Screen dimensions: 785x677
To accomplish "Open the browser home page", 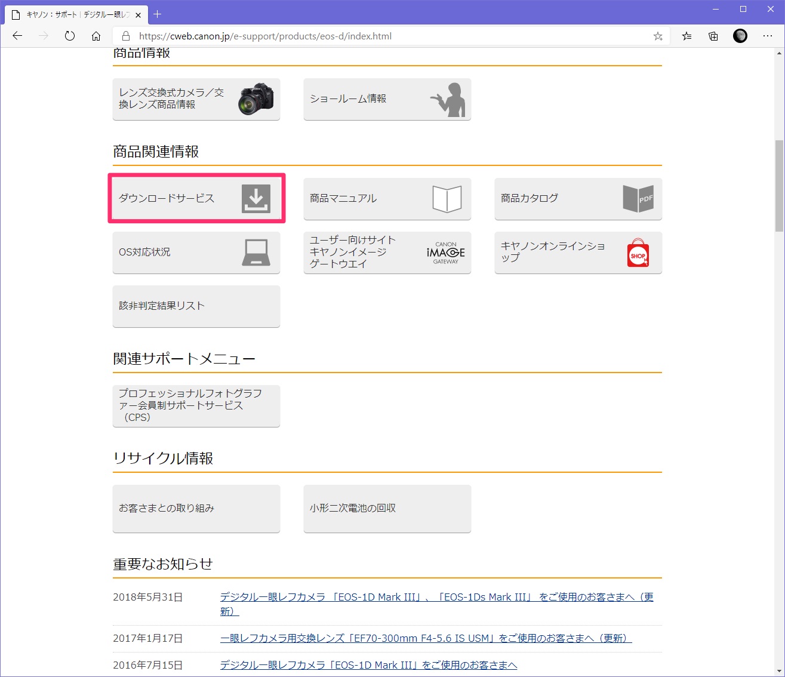I will [x=96, y=36].
